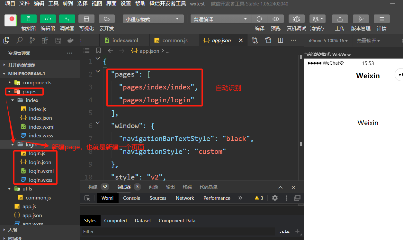Screen dimensions: 403x240
Task: Toggle the editor (编辑器) panel
Action: pos(48,19)
